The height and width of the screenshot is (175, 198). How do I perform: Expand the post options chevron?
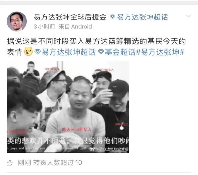click(189, 16)
